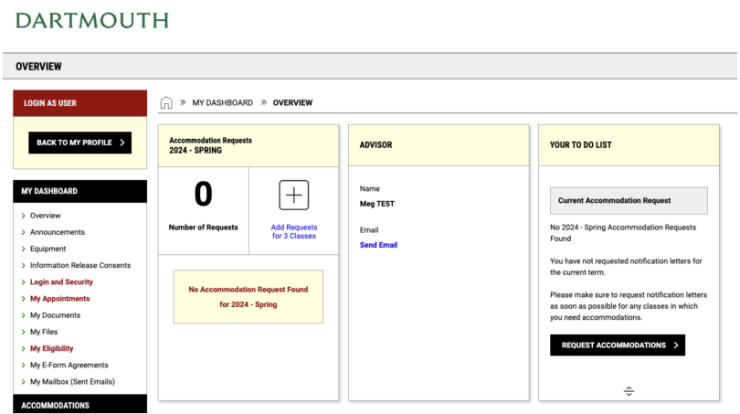This screenshot has width=740, height=414.
Task: Click Add Requests for 3 Classes link
Action: coord(293,231)
